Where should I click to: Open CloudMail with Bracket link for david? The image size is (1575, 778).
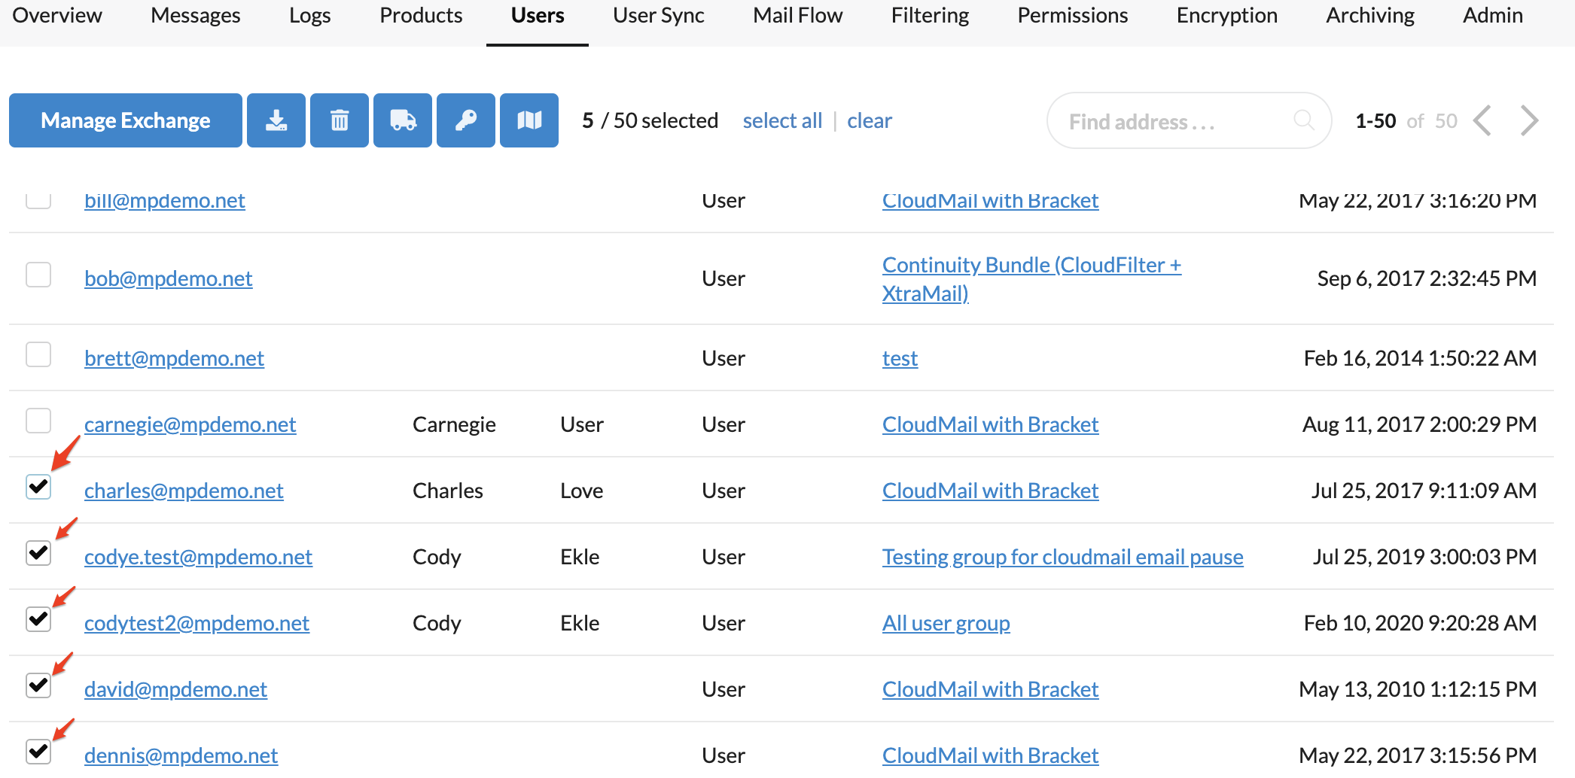pos(990,689)
